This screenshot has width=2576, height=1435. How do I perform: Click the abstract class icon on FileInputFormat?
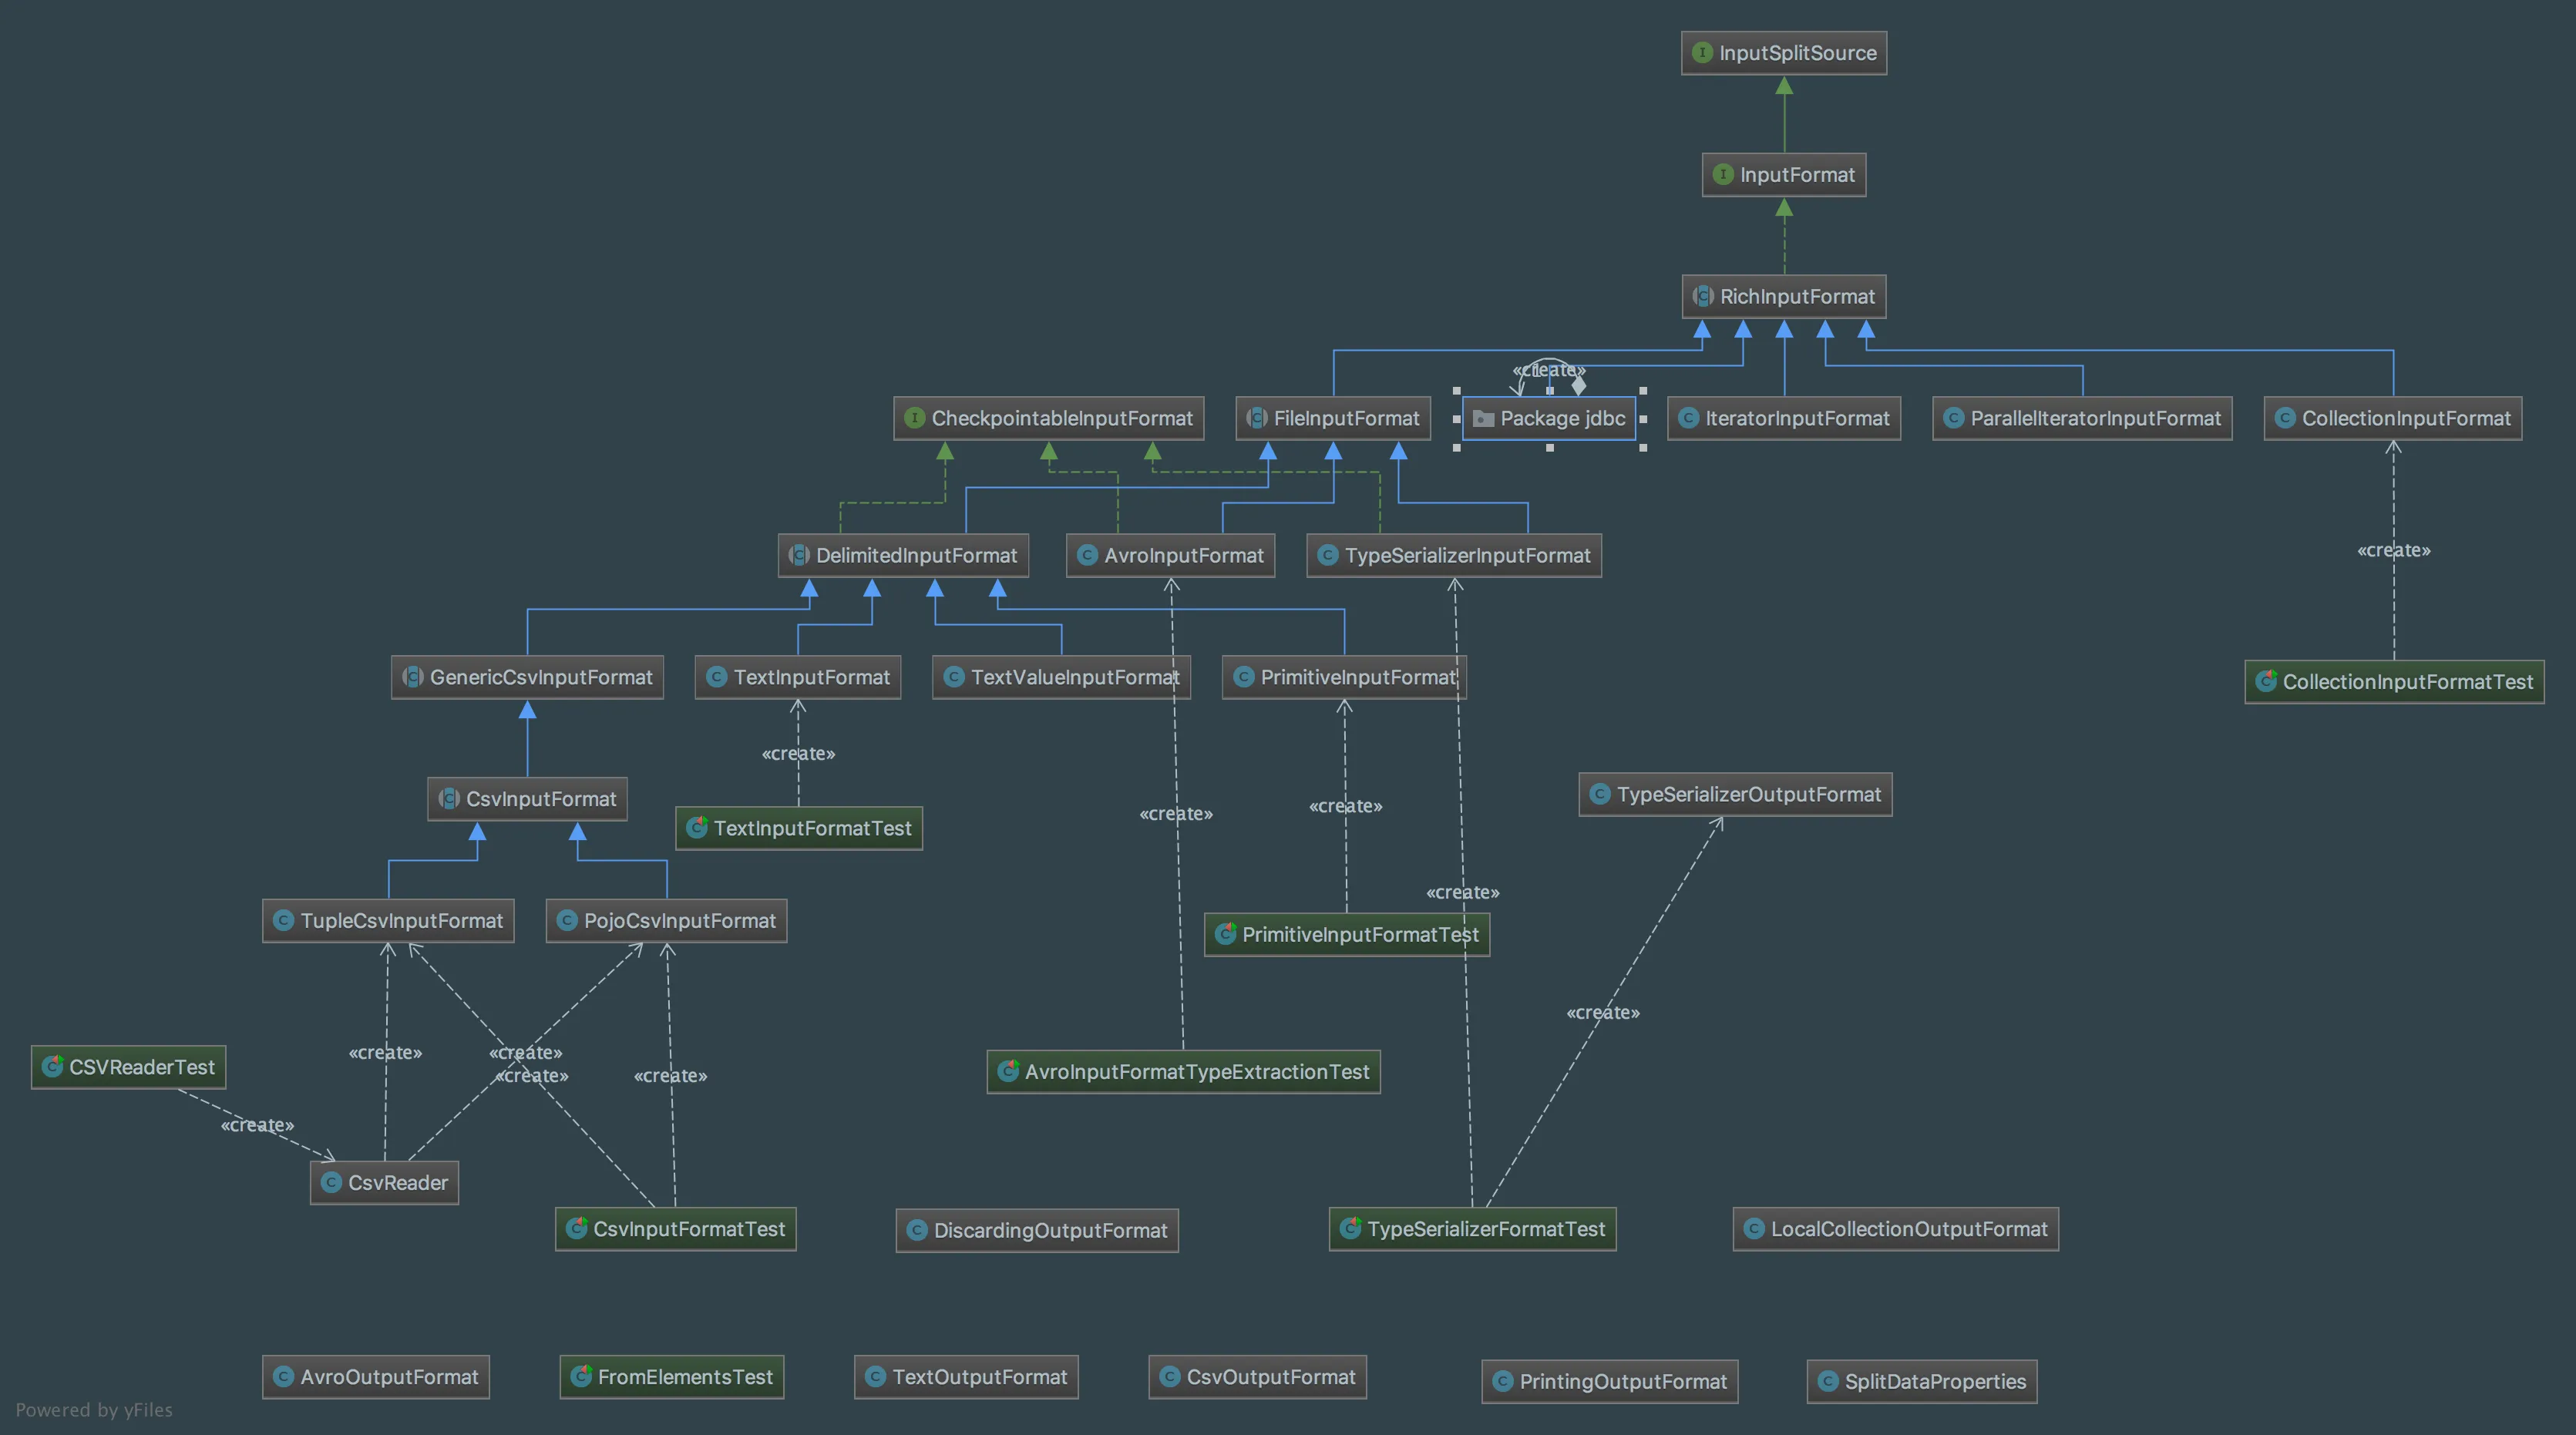[1257, 418]
